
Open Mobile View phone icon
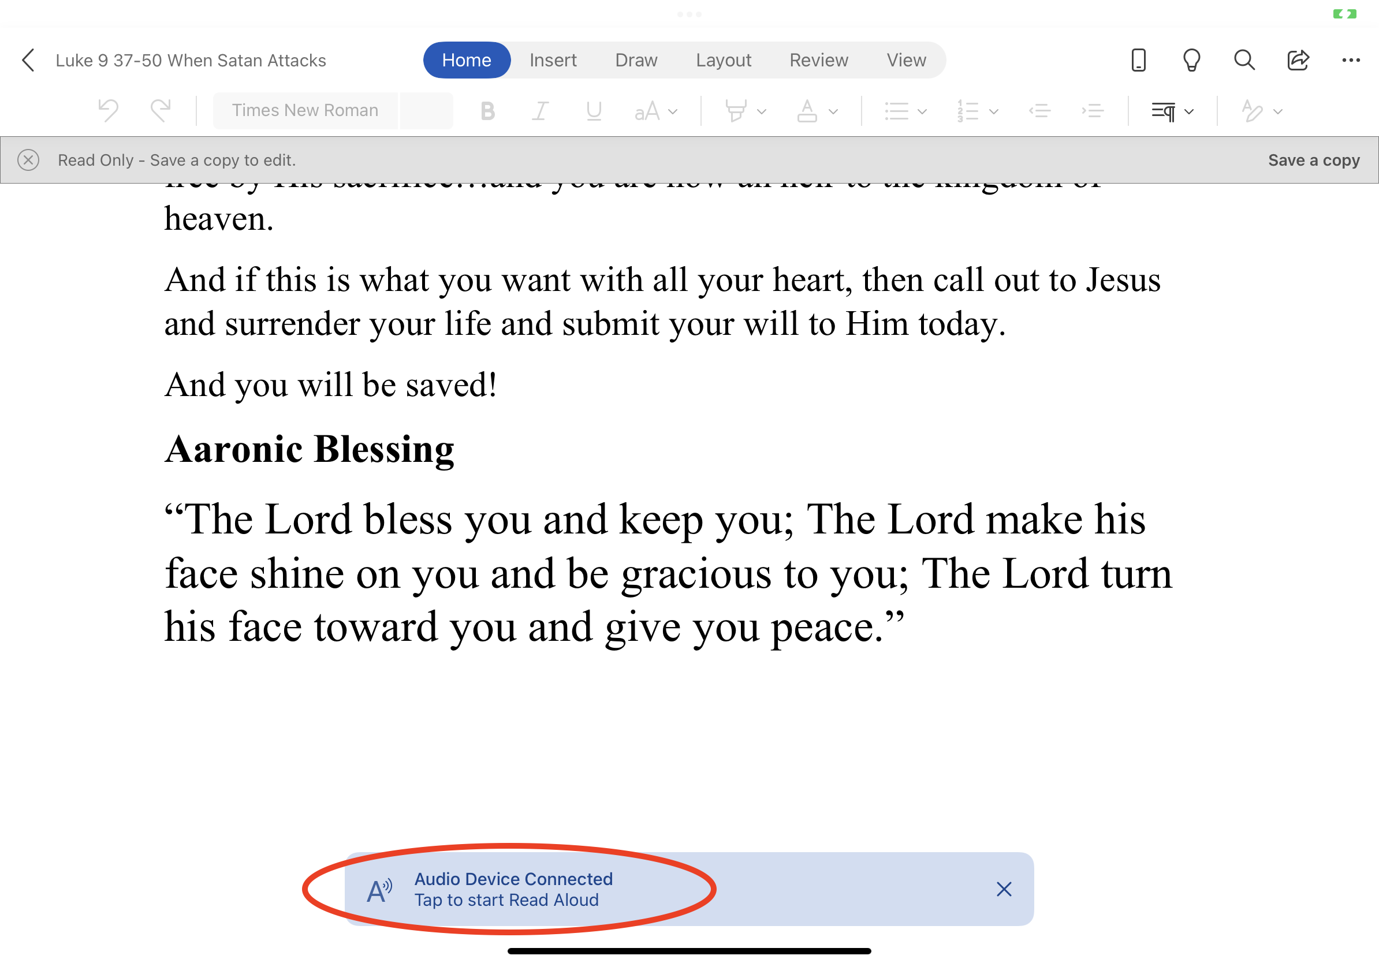point(1138,60)
